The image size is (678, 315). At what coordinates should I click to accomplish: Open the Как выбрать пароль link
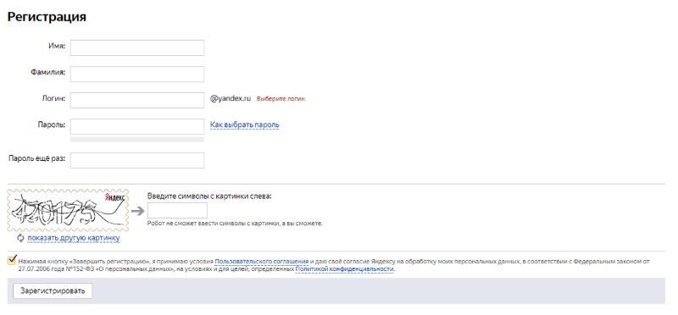[x=245, y=124]
